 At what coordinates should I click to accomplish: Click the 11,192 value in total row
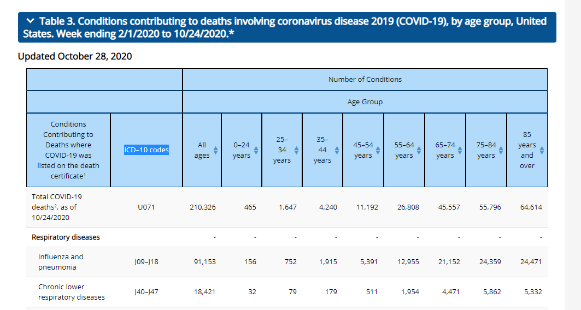point(367,207)
